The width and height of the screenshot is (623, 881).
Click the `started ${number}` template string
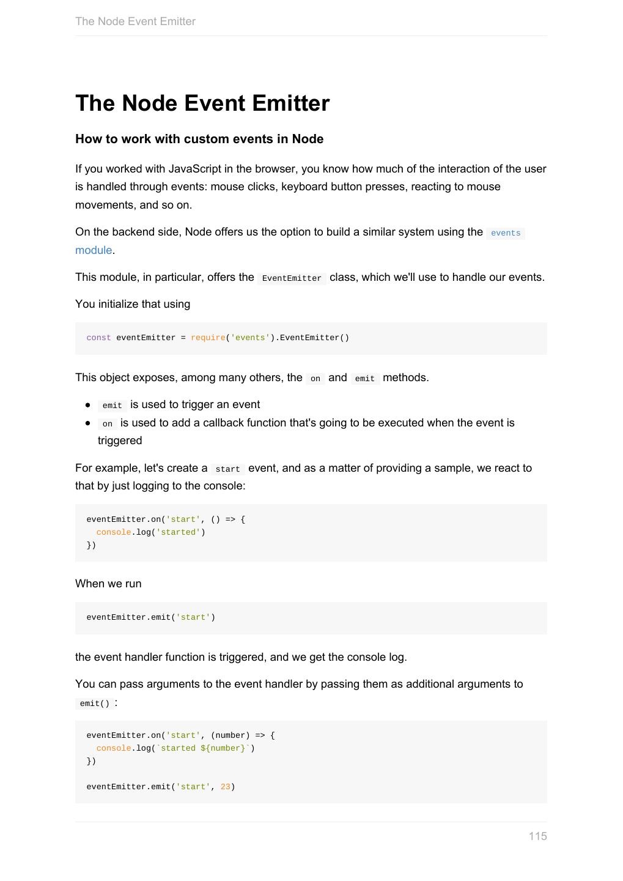point(204,748)
